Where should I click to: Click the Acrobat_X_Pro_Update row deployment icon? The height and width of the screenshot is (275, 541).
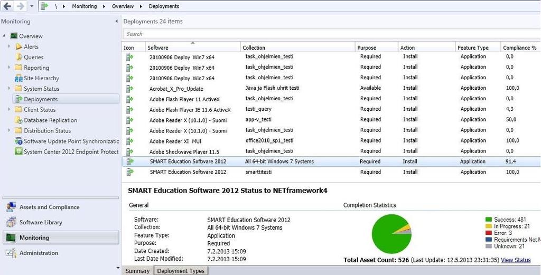[x=129, y=88]
